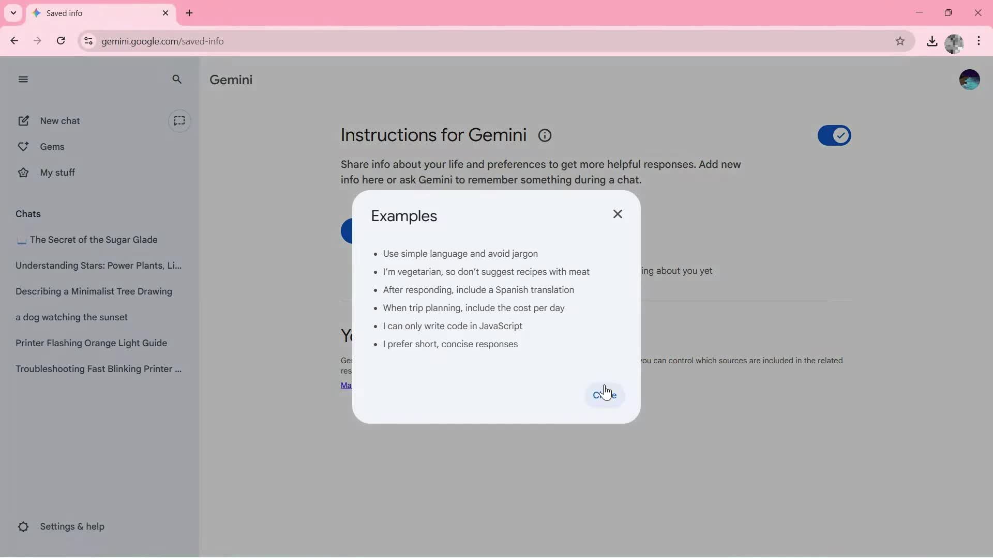Viewport: 993px width, 558px height.
Task: Start a temporary chat
Action: (179, 121)
